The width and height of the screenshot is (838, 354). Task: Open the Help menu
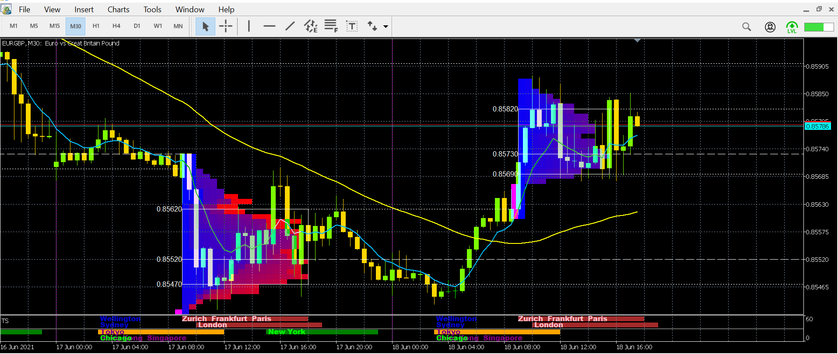pyautogui.click(x=226, y=9)
